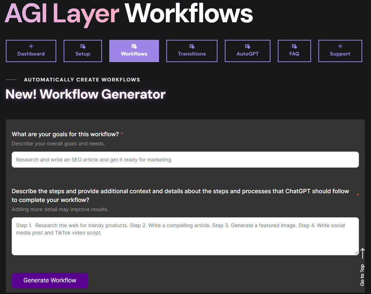
Task: Focus the workflow goals input field
Action: pyautogui.click(x=185, y=160)
